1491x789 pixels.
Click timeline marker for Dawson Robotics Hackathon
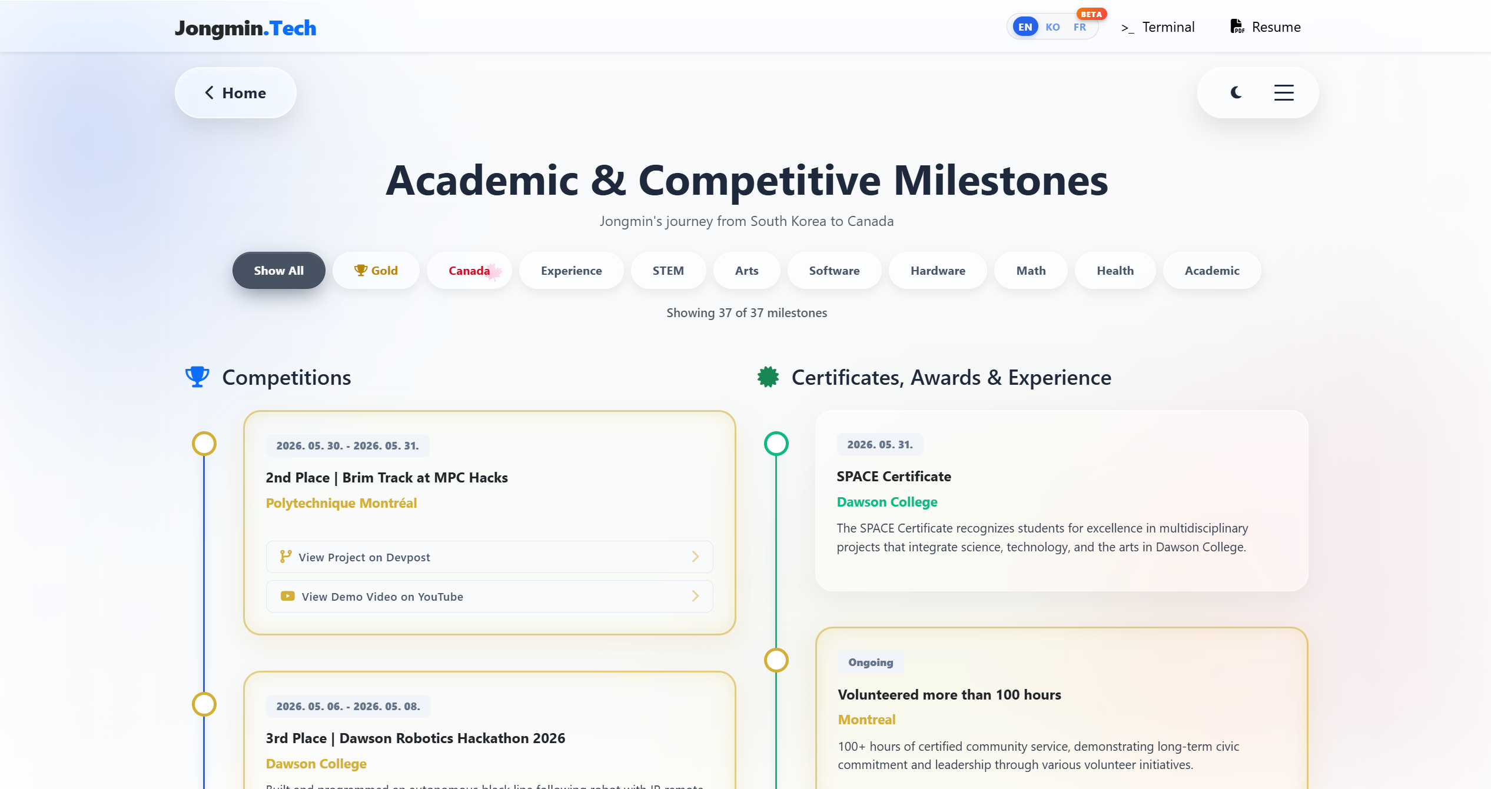coord(204,704)
